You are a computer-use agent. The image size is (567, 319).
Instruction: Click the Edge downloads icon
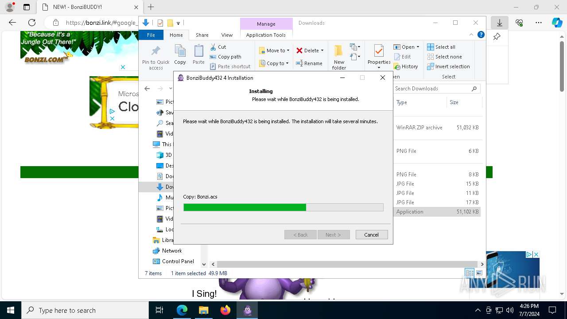tap(500, 23)
